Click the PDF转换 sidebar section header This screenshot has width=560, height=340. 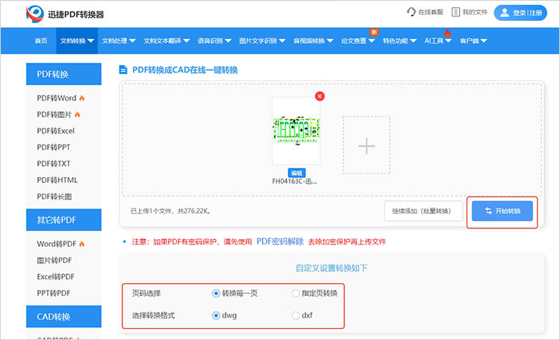point(63,74)
